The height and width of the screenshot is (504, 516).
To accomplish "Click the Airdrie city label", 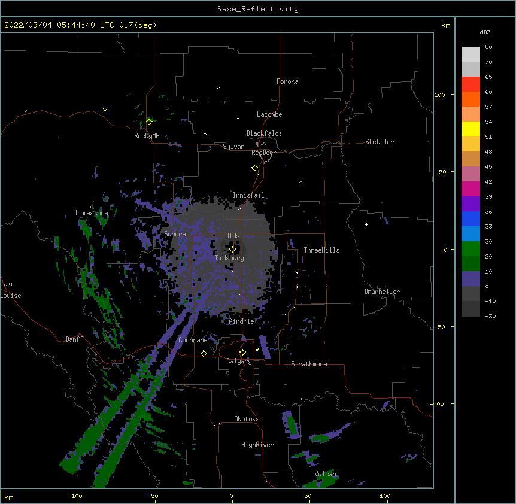I will tap(242, 321).
